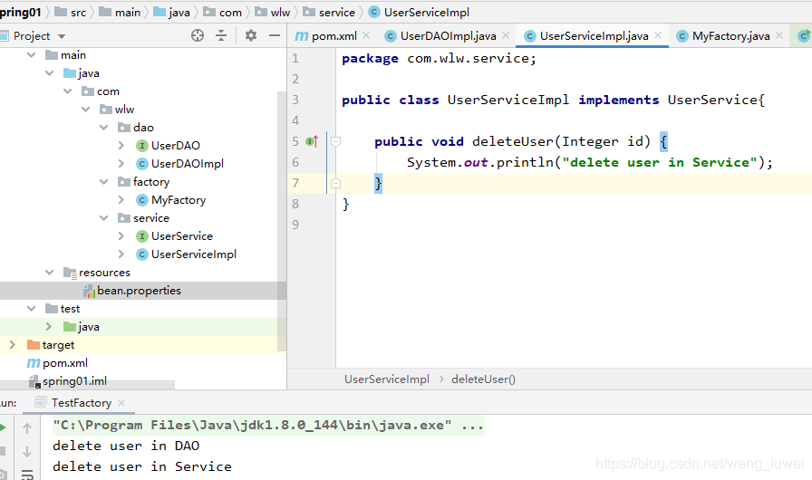The image size is (812, 480).
Task: Fold the deleteUser method at line 5
Action: tap(335, 141)
